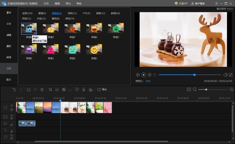Switch to the 转场 sidebar tab
This screenshot has width=235, height=144.
pyautogui.click(x=9, y=57)
